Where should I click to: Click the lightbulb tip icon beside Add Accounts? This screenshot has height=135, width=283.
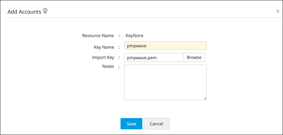click(x=45, y=11)
